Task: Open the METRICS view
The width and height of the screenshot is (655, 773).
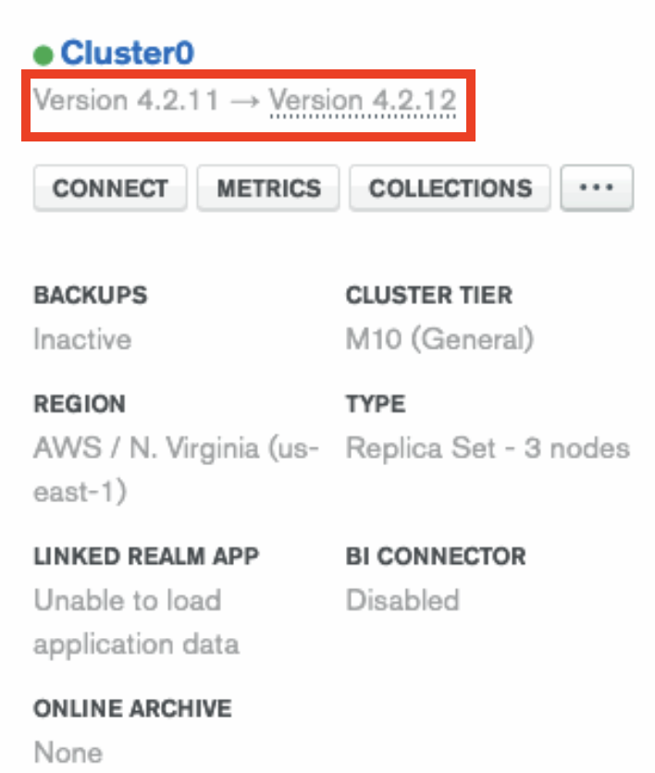Action: 268,189
